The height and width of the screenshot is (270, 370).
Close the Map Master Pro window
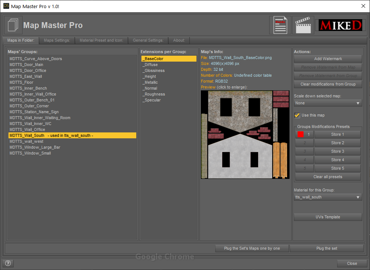(x=363, y=6)
